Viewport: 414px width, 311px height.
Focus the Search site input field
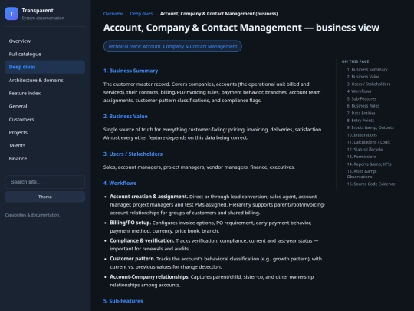click(45, 182)
